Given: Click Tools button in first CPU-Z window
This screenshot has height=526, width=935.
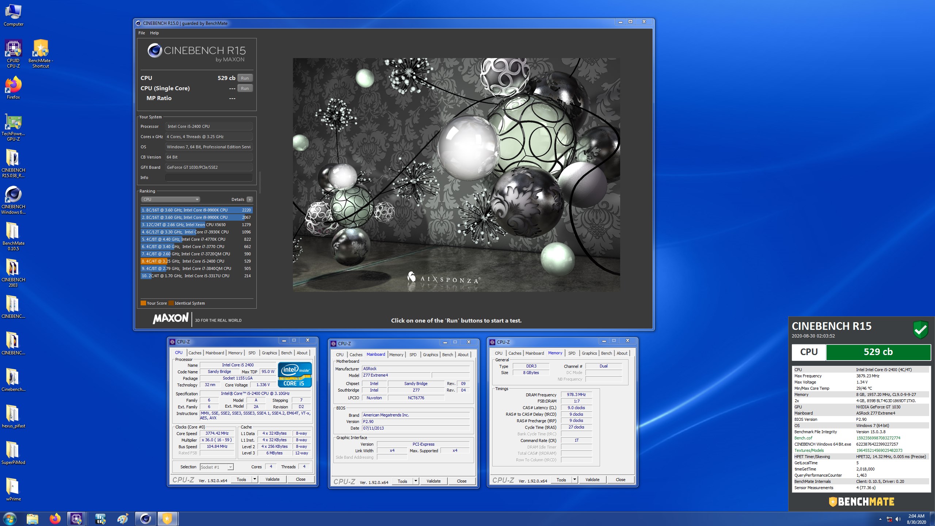Looking at the screenshot, I should point(241,480).
